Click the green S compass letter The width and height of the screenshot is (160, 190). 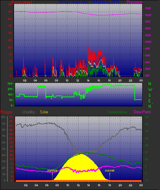tap(150, 96)
